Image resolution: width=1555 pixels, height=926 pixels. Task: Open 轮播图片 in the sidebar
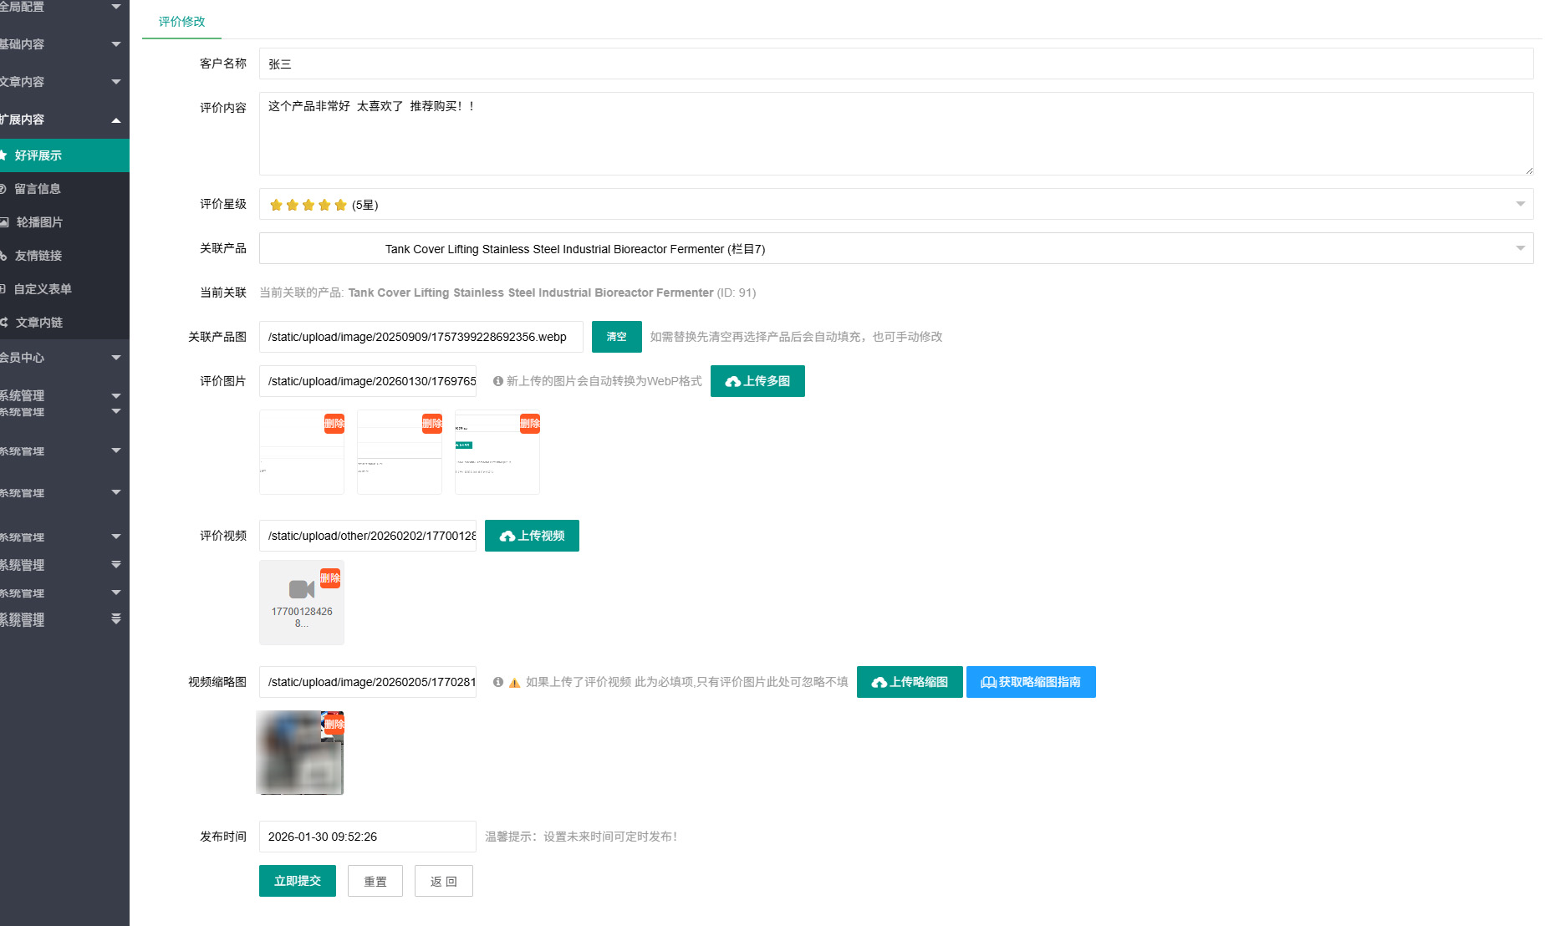pos(39,222)
